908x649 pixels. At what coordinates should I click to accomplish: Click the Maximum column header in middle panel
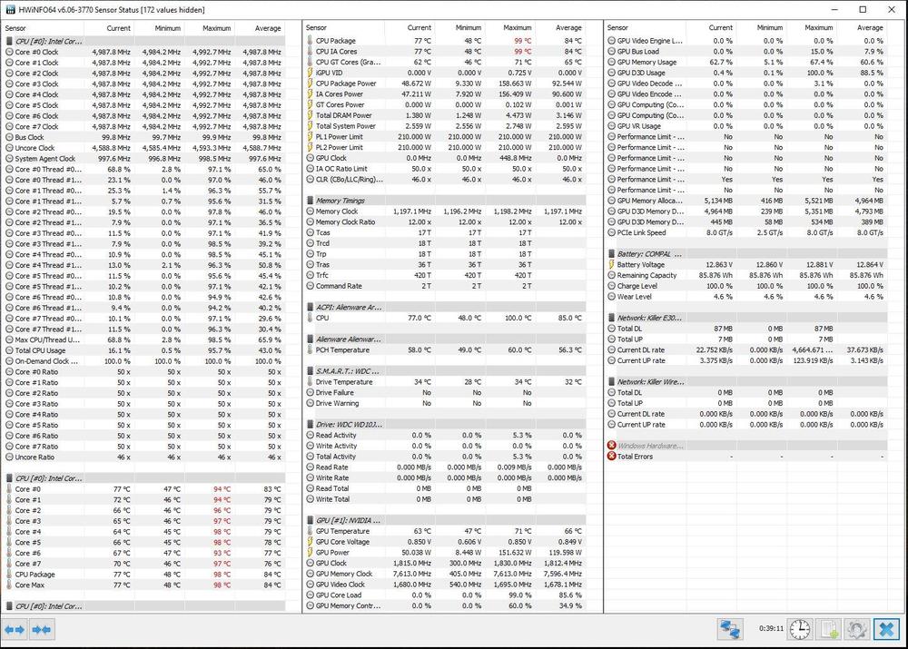coord(518,28)
